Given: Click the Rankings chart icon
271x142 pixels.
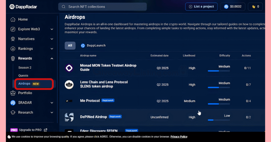Looking at the screenshot, I should [x=13, y=49].
